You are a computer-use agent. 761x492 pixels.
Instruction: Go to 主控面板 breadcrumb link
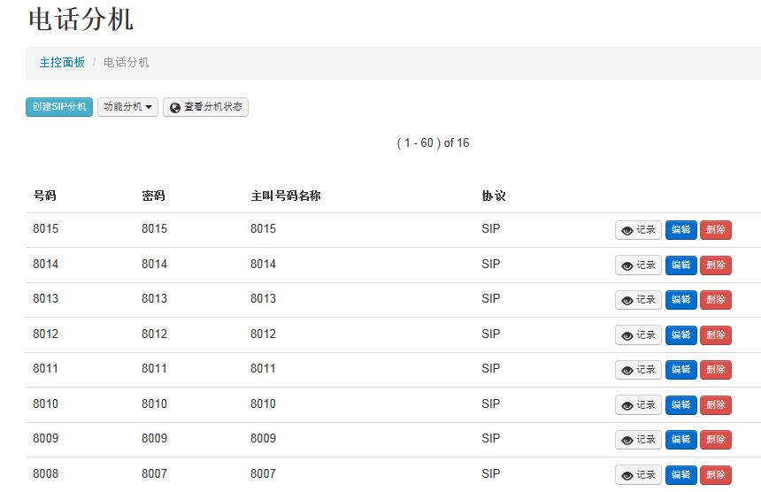point(62,62)
